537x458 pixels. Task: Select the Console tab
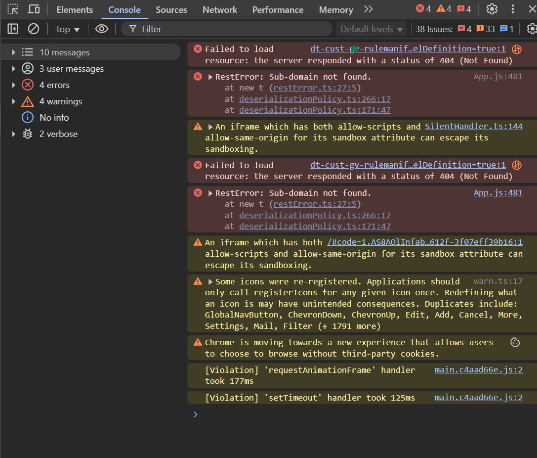point(124,9)
